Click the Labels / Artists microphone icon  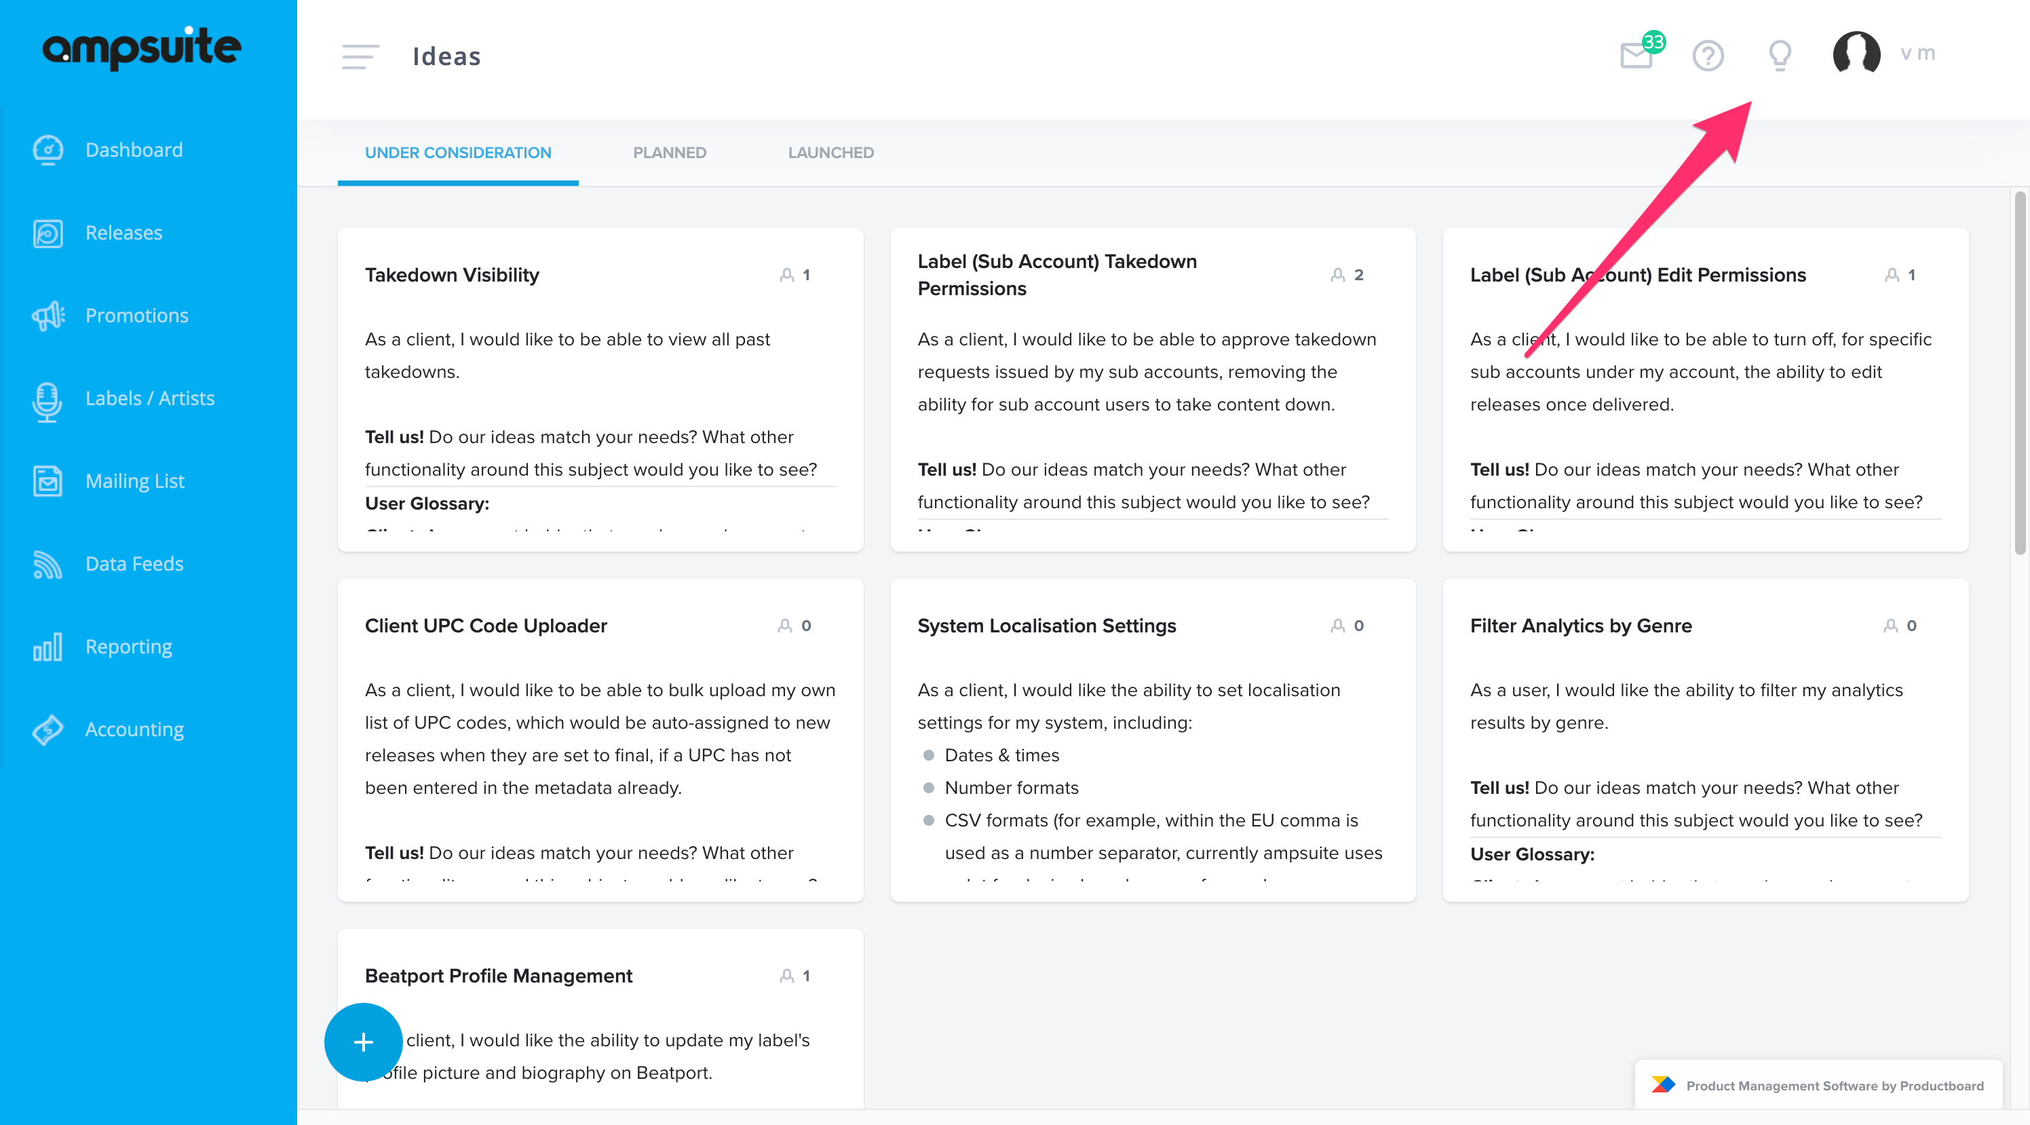47,400
